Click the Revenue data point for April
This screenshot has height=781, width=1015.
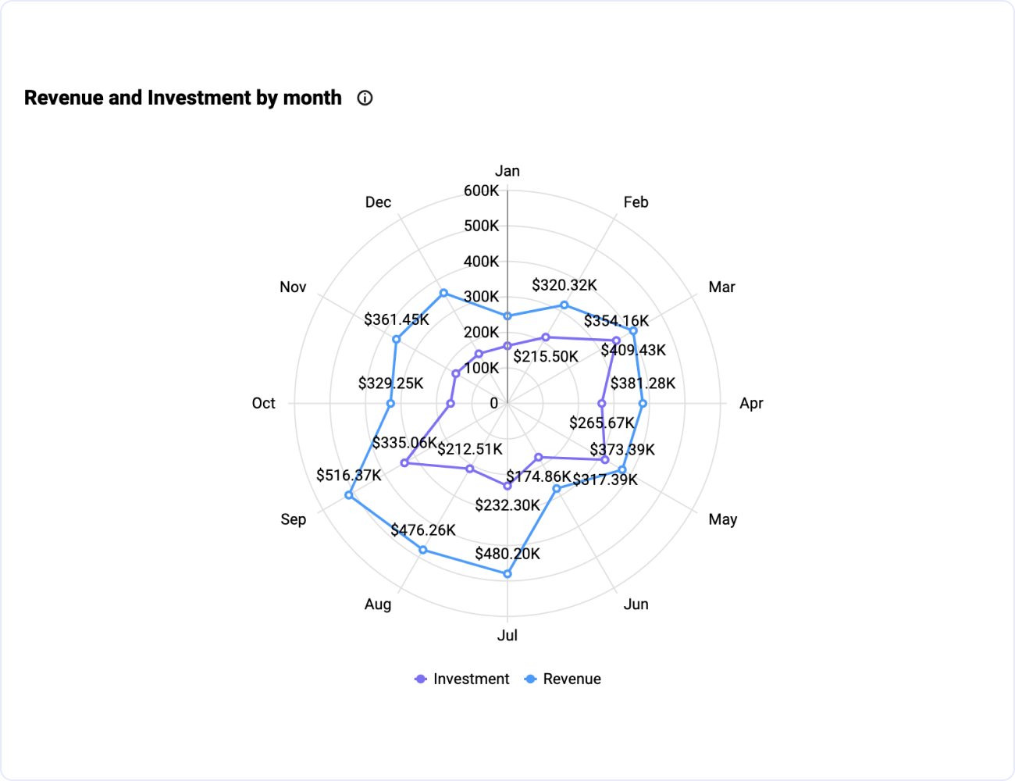tap(643, 404)
